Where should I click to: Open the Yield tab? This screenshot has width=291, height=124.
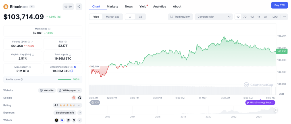tap(143, 7)
